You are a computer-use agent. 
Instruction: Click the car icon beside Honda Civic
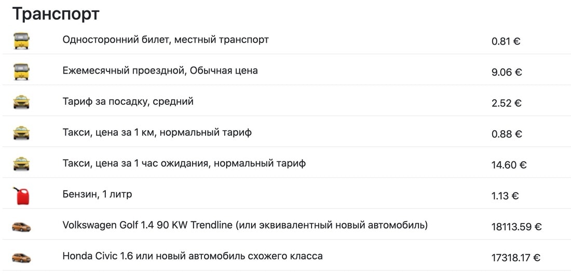(21, 258)
